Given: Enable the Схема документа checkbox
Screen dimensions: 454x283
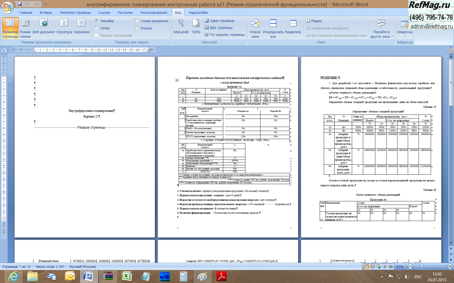Looking at the screenshot, I should coord(136,21).
